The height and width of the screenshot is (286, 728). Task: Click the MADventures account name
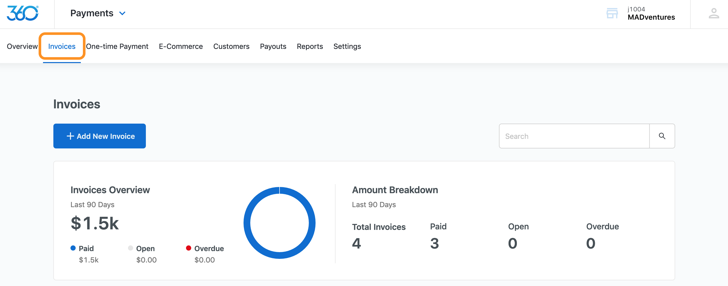(651, 17)
